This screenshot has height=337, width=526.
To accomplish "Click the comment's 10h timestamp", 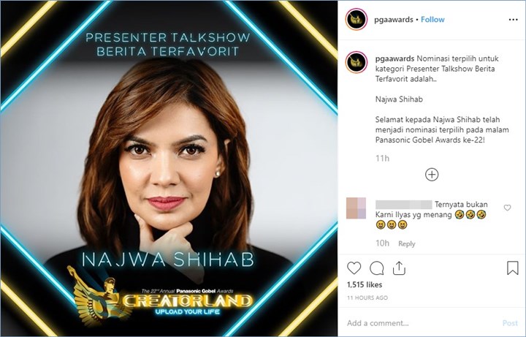I will pyautogui.click(x=382, y=243).
